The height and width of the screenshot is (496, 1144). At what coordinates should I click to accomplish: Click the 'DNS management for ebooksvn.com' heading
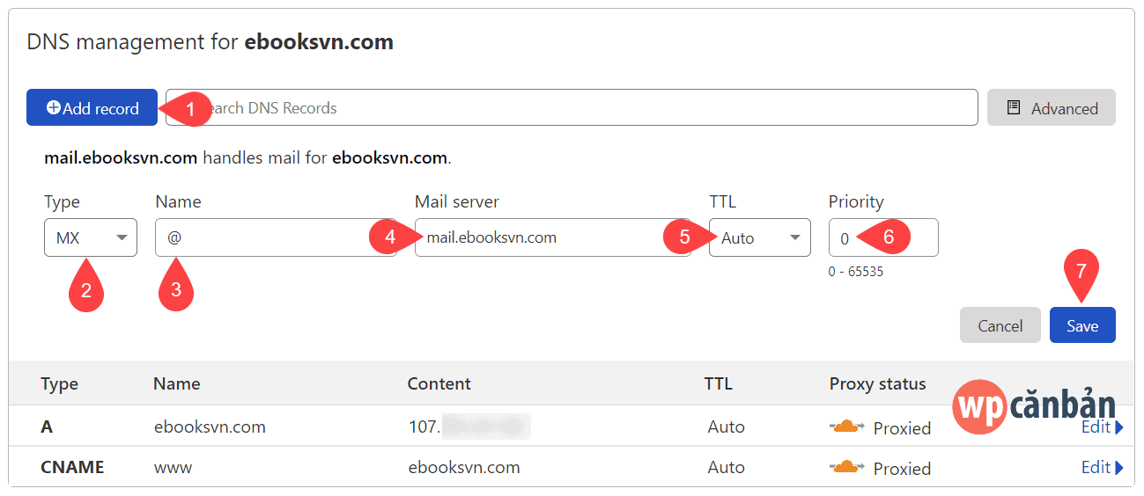pyautogui.click(x=210, y=41)
